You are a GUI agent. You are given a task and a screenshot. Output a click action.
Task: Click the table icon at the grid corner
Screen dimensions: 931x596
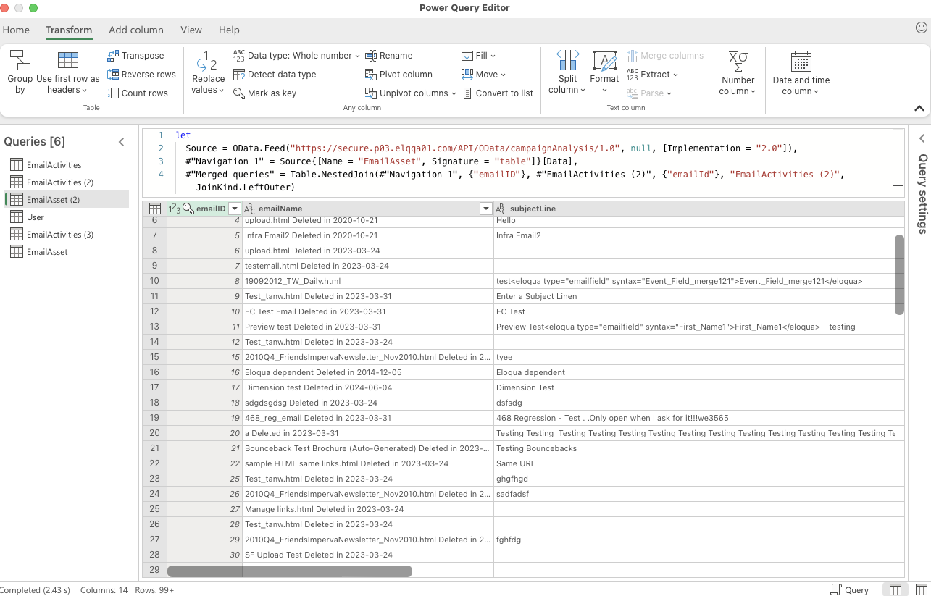coord(154,209)
